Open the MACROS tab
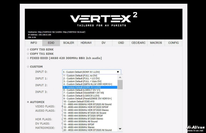 [x=156, y=43]
